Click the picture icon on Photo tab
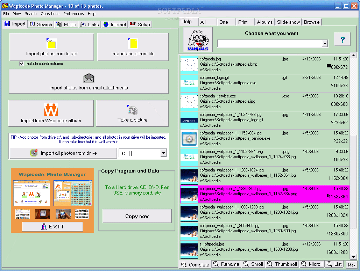Screen dimensions: 360x271 click(x=59, y=24)
